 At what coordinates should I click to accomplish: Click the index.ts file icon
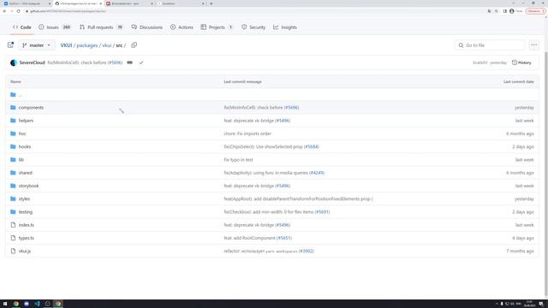pyautogui.click(x=13, y=225)
